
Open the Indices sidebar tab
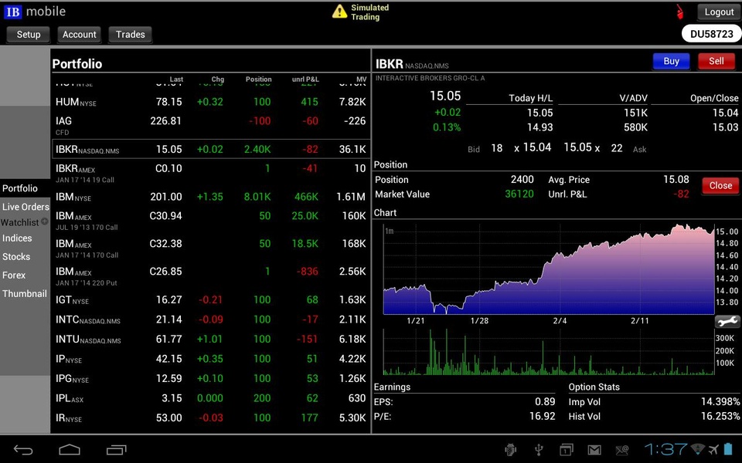click(17, 238)
